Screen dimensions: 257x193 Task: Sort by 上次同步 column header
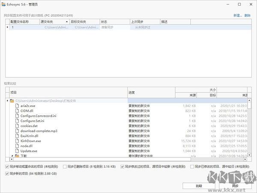coord(145,22)
